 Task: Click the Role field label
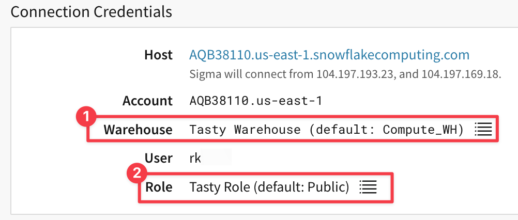(x=159, y=186)
